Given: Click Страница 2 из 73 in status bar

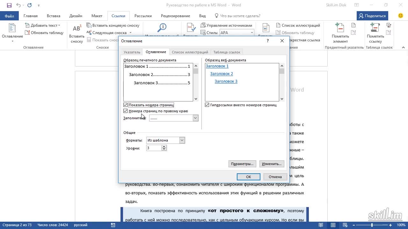Looking at the screenshot, I should click(x=17, y=225).
